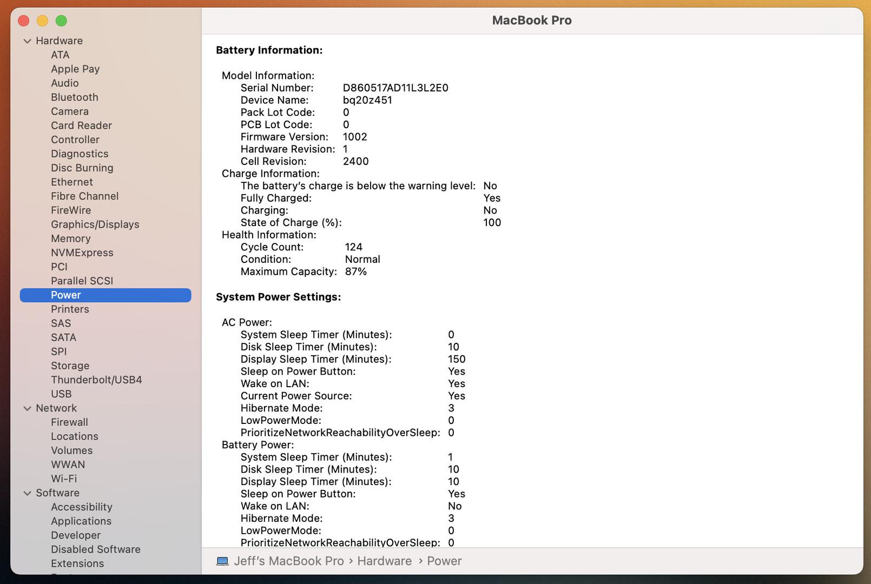This screenshot has height=584, width=871.
Task: Select Extensions under Software
Action: [x=77, y=563]
